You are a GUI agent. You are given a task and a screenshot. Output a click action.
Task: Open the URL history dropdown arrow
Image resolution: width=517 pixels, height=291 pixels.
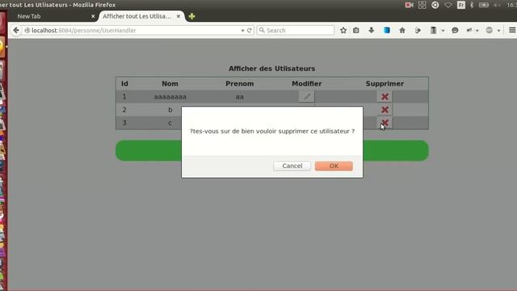click(242, 31)
